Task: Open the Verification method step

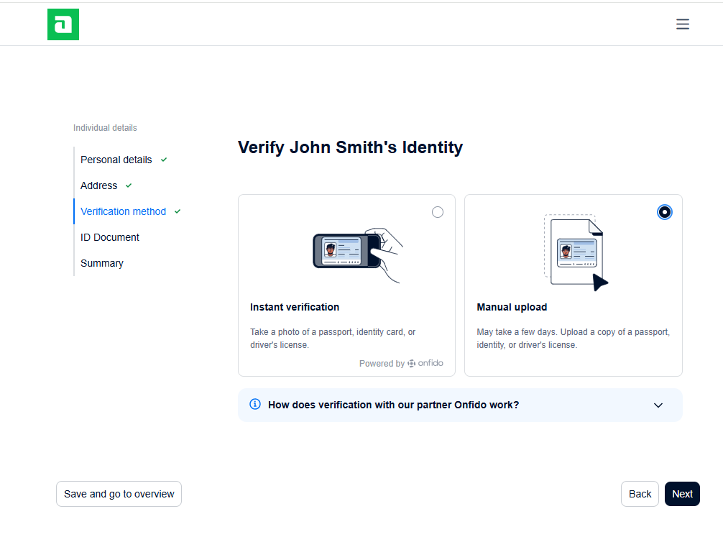Action: [123, 211]
